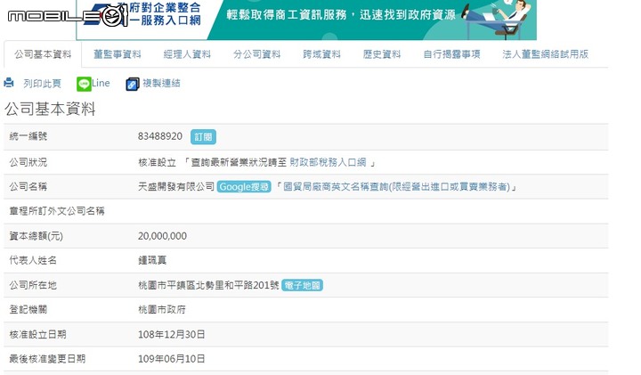The width and height of the screenshot is (641, 375).
Task: Click the 列印此頁 link
Action: 42,84
